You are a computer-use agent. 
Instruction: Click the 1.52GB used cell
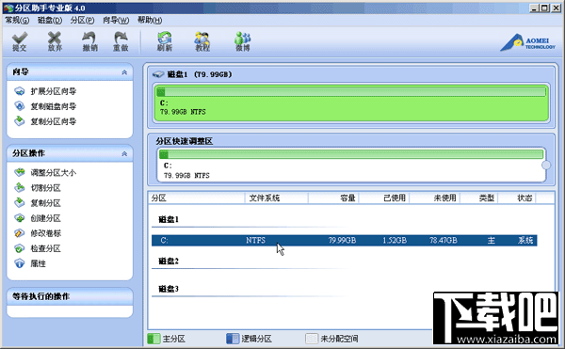395,240
